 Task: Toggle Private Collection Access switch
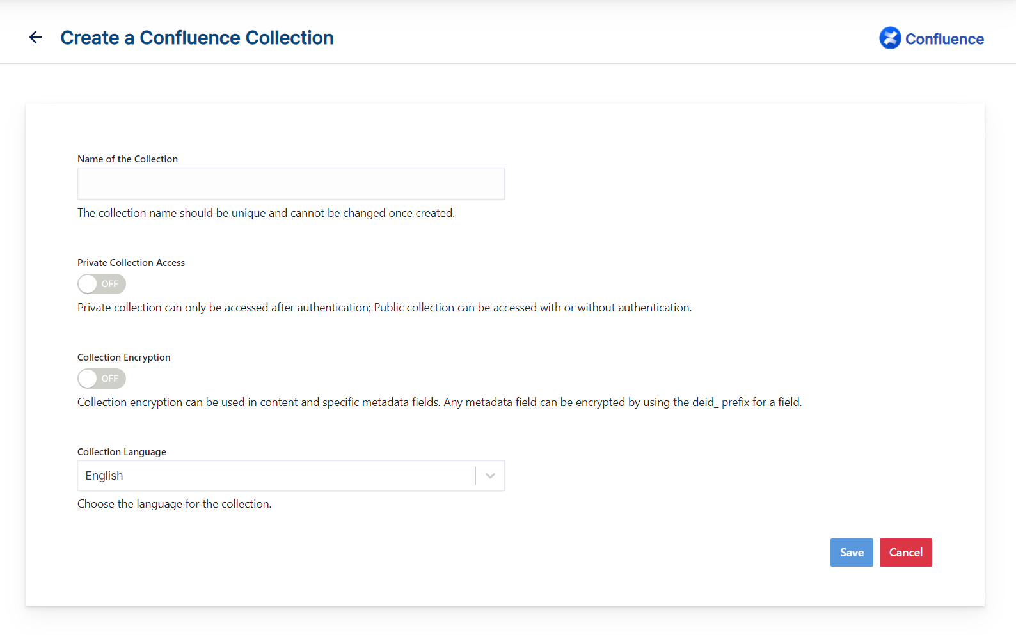click(102, 284)
